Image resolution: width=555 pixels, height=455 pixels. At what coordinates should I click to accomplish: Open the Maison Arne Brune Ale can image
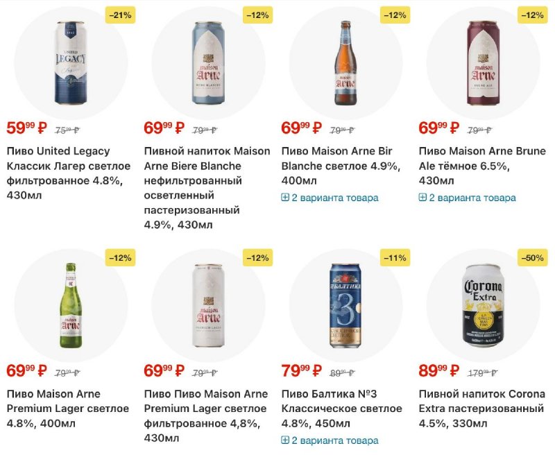pos(483,62)
